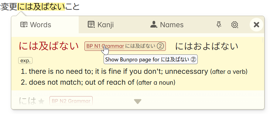The height and width of the screenshot is (114, 270).
Task: Click the Names tab person icon
Action: point(154,25)
